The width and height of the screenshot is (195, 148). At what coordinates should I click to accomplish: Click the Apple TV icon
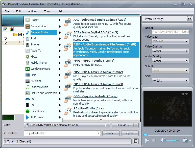pos(28,51)
